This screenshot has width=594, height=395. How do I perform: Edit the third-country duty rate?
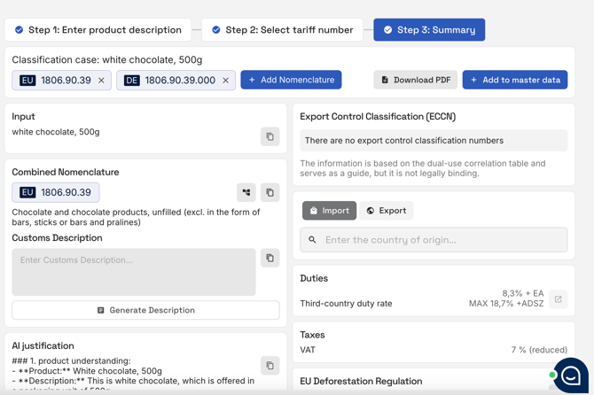click(558, 299)
